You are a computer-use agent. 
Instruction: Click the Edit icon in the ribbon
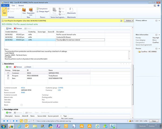[x=5, y=11]
